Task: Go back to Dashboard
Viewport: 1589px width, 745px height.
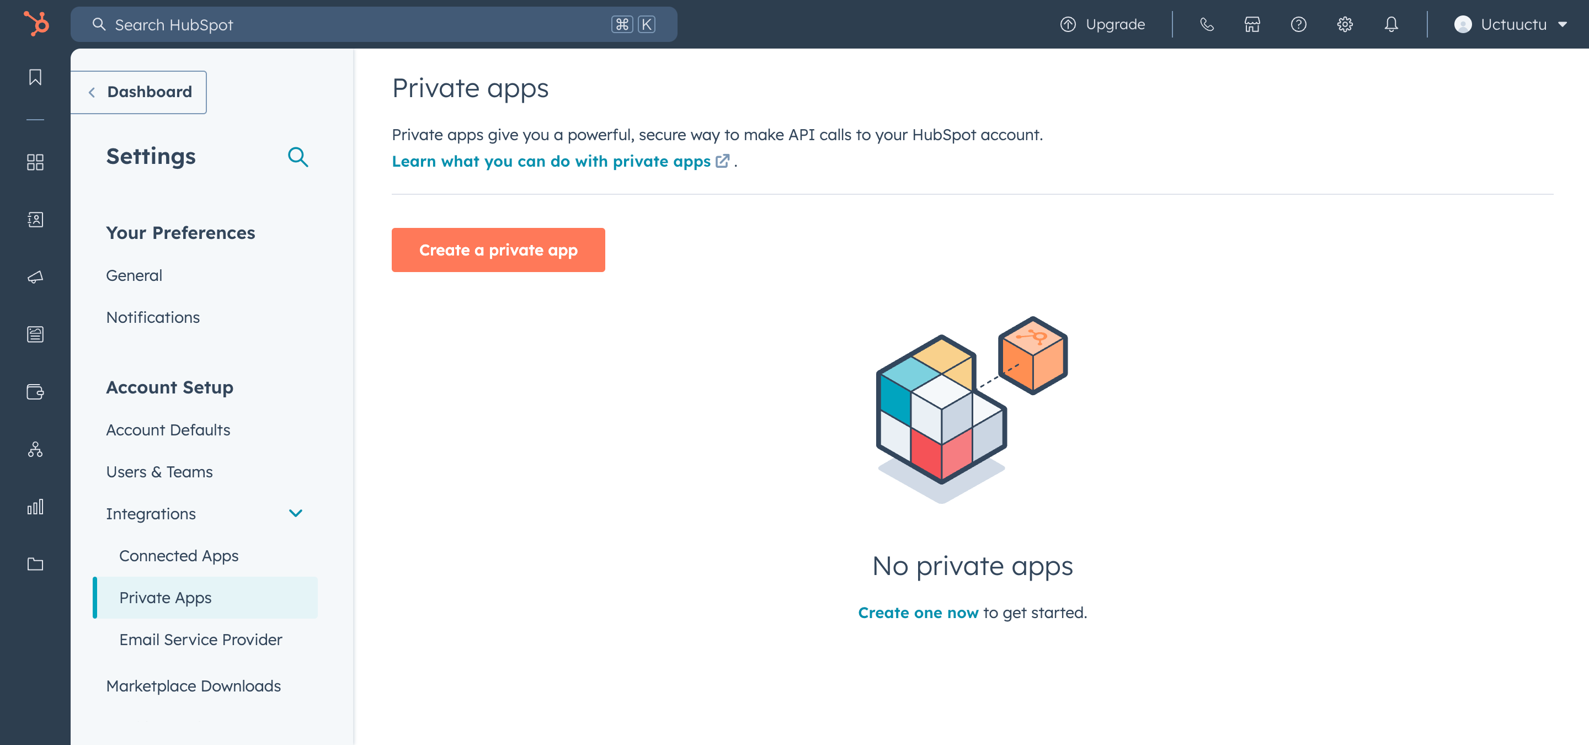Action: pyautogui.click(x=139, y=92)
